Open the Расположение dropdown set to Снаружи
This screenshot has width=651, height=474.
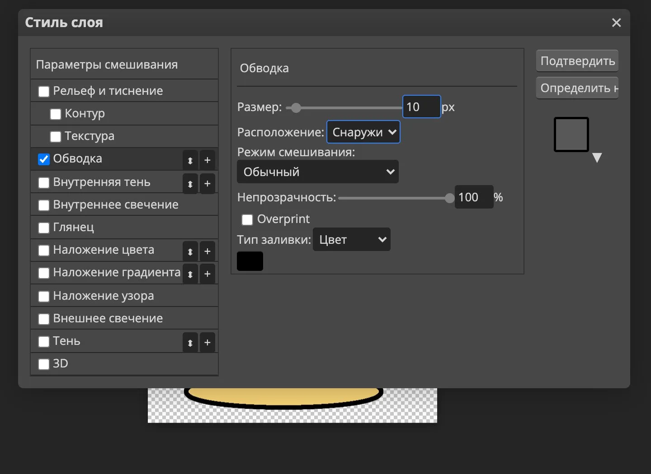pyautogui.click(x=363, y=132)
